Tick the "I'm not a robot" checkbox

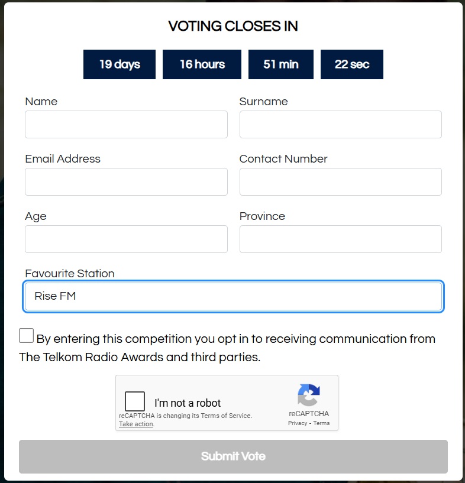pyautogui.click(x=135, y=401)
